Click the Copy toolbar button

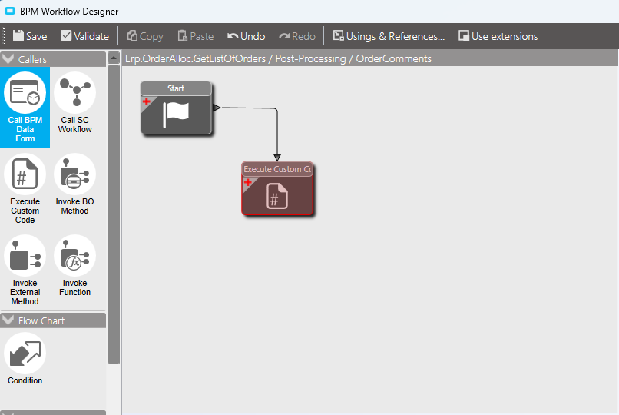tap(145, 36)
